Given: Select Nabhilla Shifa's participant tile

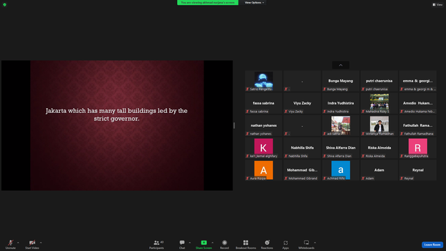Looking at the screenshot, I should (x=302, y=148).
